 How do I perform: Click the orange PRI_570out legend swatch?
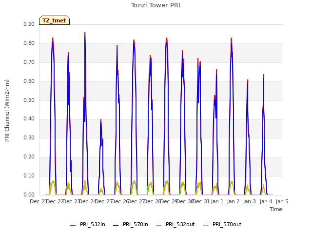(x=206, y=225)
